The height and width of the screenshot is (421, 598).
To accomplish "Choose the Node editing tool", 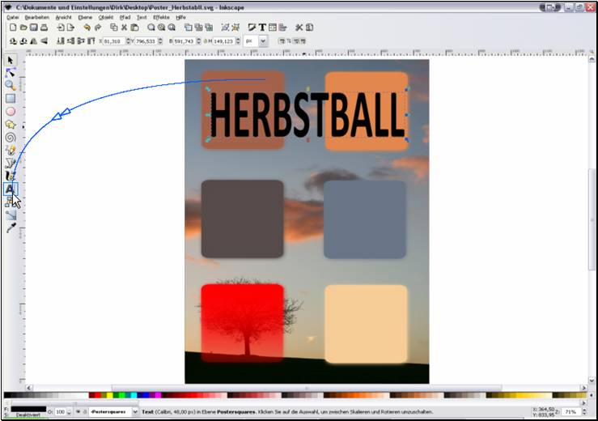I will click(x=11, y=72).
